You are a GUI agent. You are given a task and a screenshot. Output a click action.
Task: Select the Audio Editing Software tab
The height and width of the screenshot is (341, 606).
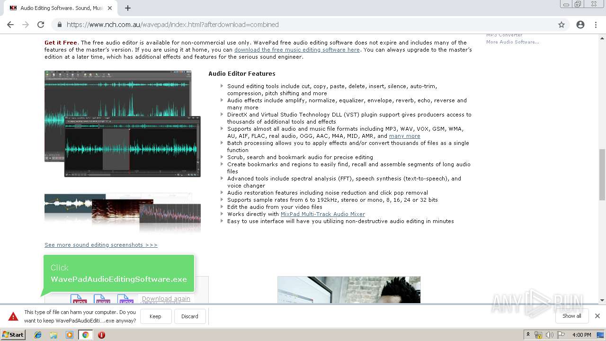60,8
